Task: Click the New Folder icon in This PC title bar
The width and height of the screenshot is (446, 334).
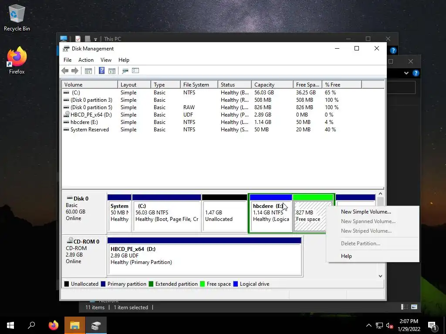Action: tap(88, 39)
